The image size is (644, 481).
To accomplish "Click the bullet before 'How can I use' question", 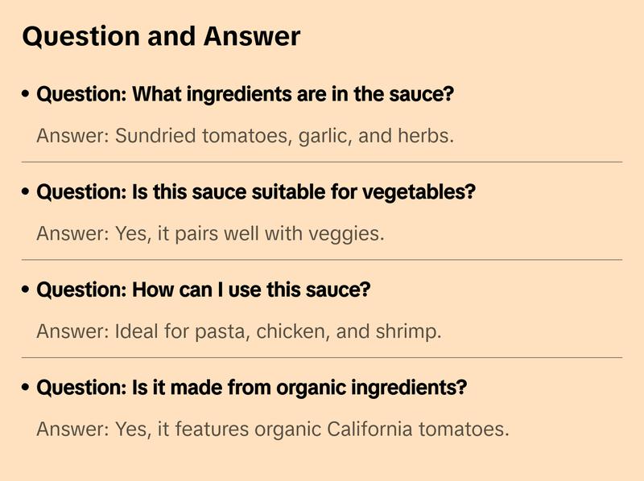I will [26, 290].
